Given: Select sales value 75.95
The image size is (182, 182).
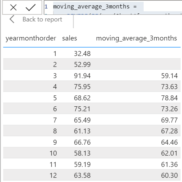Looking at the screenshot, I should pyautogui.click(x=82, y=87).
